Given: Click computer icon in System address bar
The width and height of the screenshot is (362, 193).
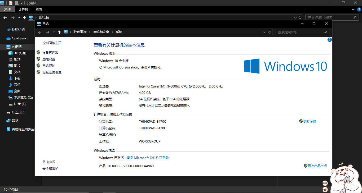Looking at the screenshot, I should [66, 32].
